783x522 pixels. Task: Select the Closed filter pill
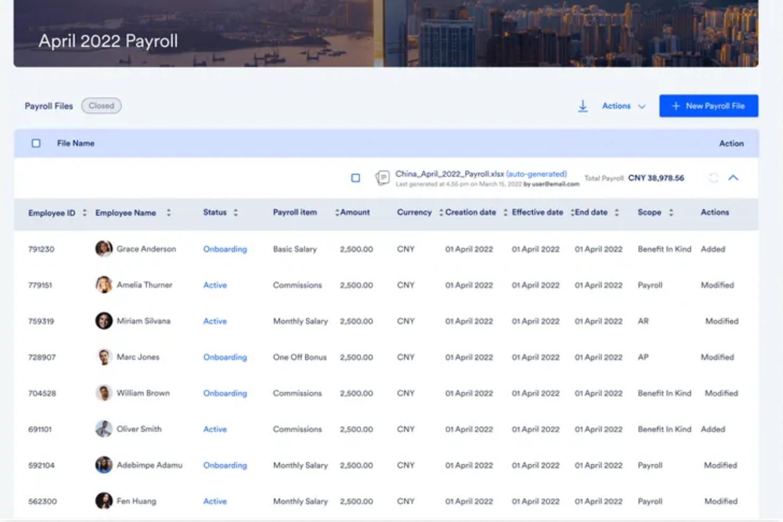(x=102, y=106)
